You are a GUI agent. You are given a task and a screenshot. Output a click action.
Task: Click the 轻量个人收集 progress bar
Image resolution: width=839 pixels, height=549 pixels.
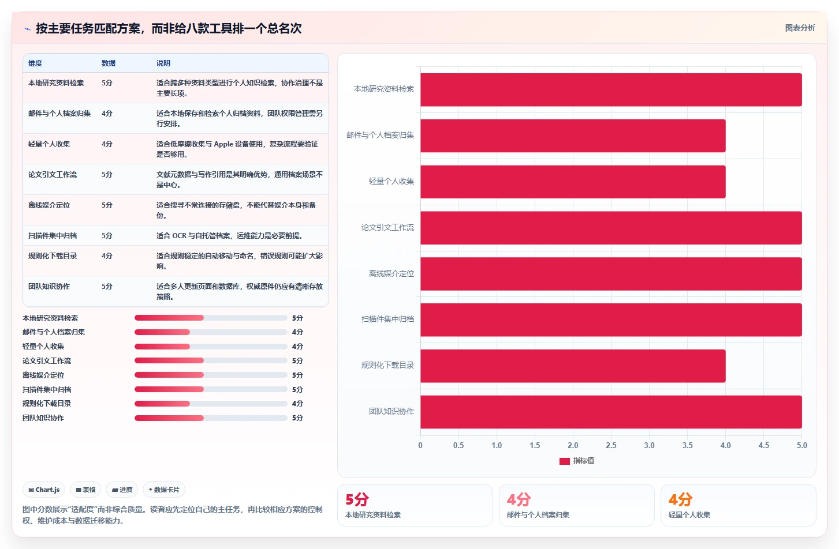coord(211,347)
